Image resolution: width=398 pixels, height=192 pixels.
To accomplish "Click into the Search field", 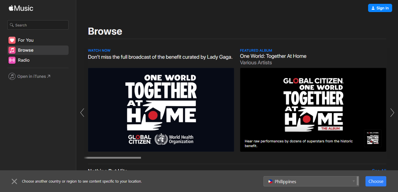I will tap(41, 25).
